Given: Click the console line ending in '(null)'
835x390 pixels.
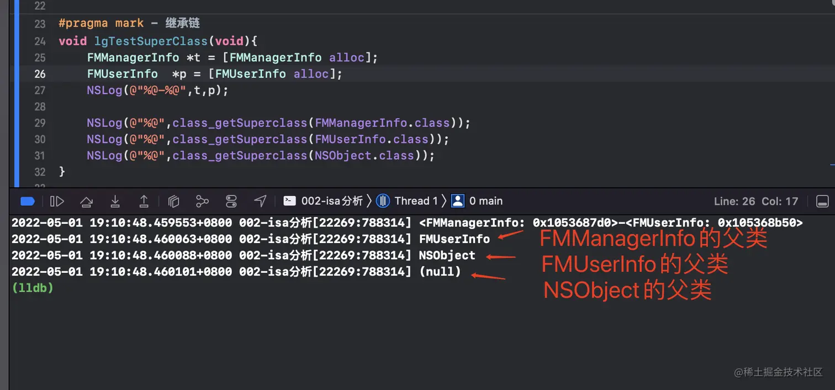Looking at the screenshot, I should click(x=236, y=272).
